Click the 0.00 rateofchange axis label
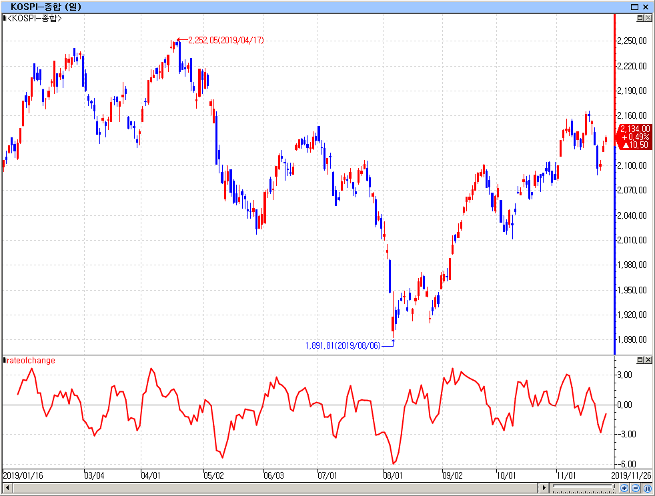655x496 pixels. [x=625, y=405]
